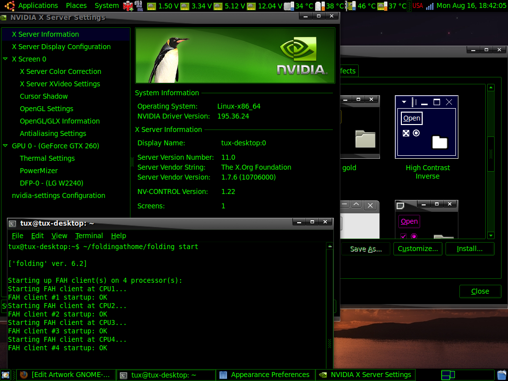Open the terminal Edit menu

[37, 236]
